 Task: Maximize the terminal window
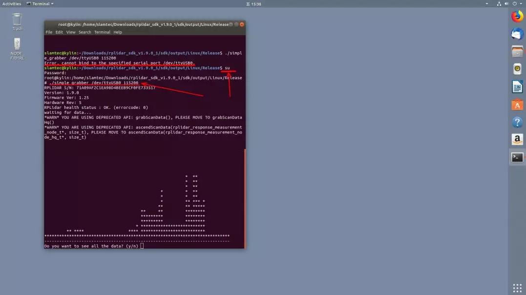(x=236, y=24)
